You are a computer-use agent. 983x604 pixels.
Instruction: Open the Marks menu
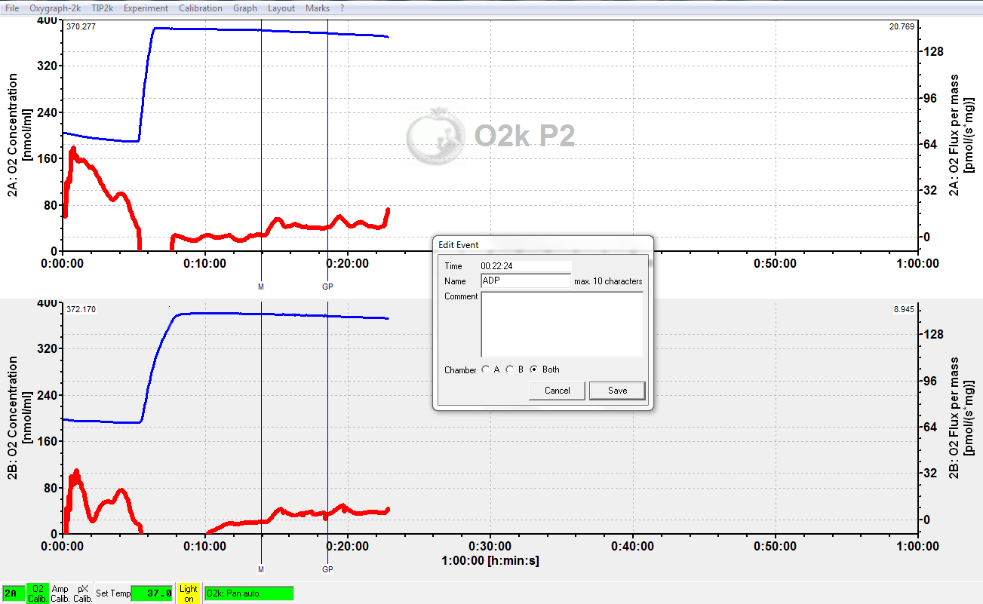(318, 8)
